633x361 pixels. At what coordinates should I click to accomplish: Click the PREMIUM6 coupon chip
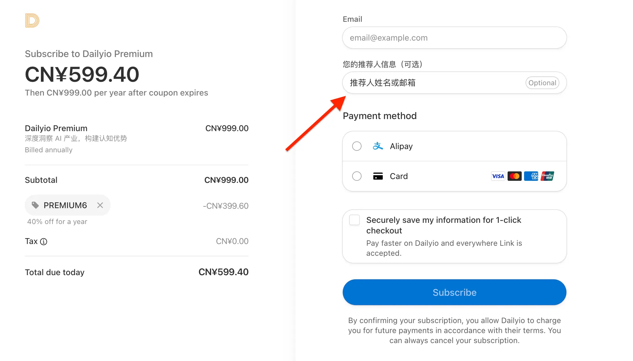(x=68, y=205)
